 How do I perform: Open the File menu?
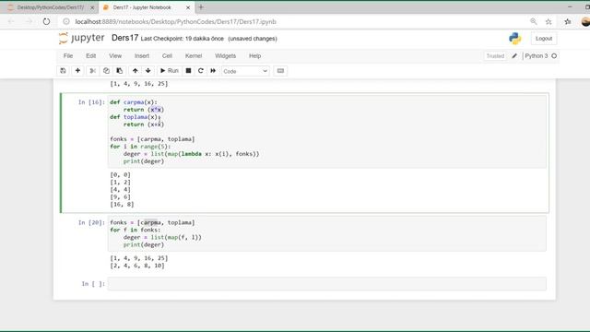[x=68, y=55]
